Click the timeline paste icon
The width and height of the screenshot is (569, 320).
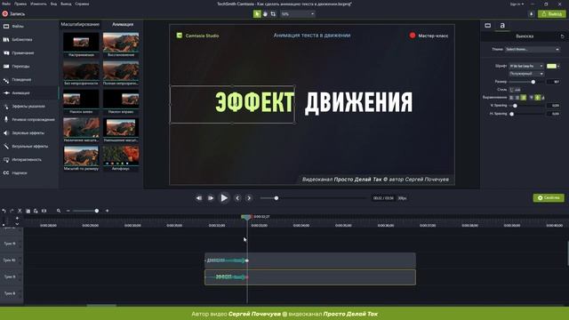tap(36, 211)
